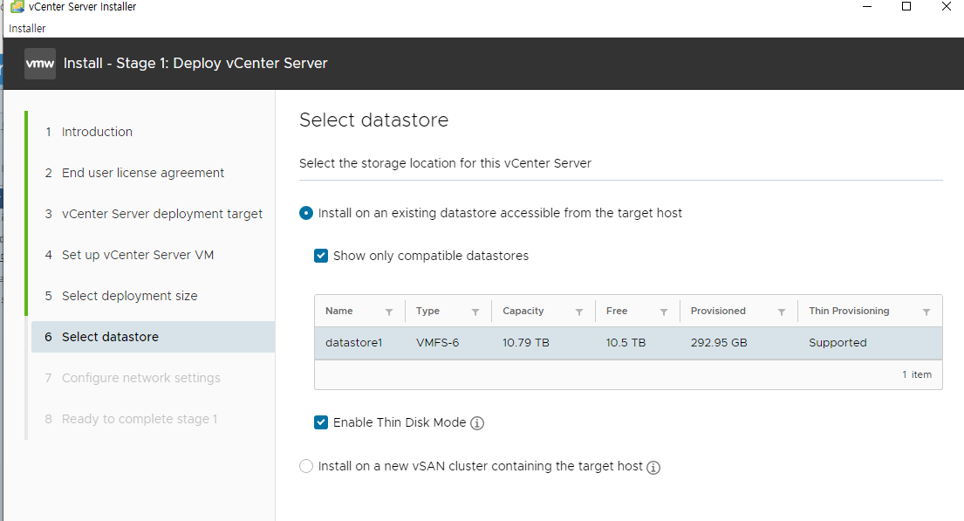Open the Type column filter icon
The height and width of the screenshot is (521, 964).
click(475, 312)
